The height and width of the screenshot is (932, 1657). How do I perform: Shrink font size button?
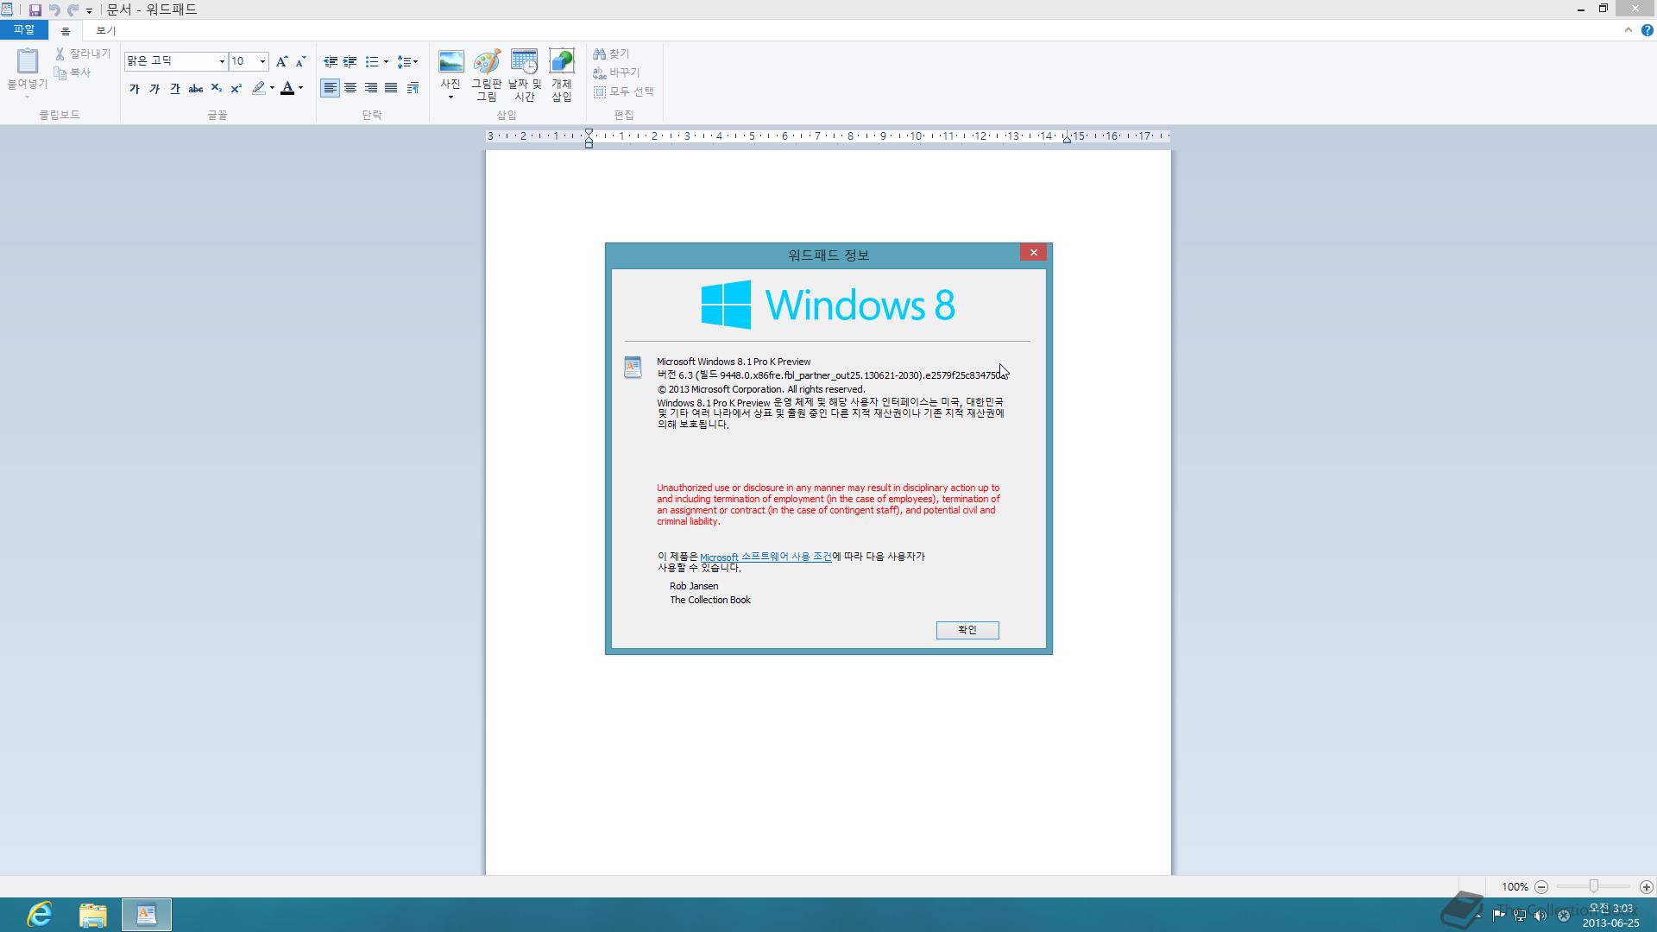point(300,61)
